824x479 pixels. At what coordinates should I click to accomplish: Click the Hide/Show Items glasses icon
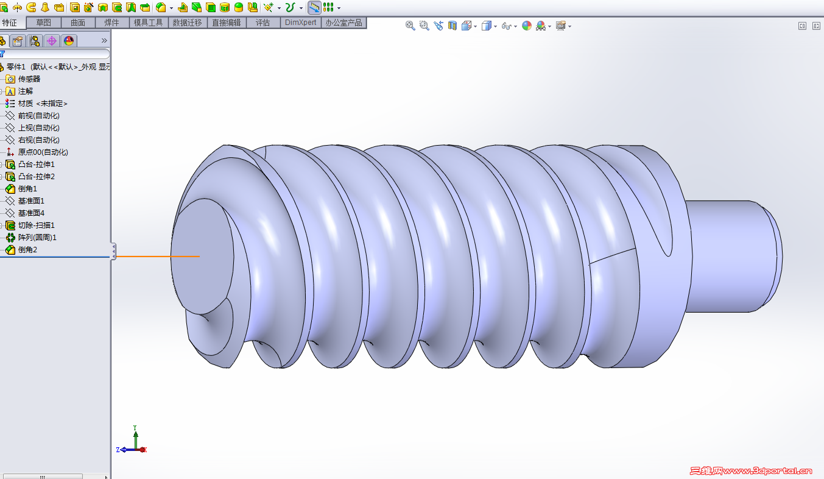pos(507,26)
